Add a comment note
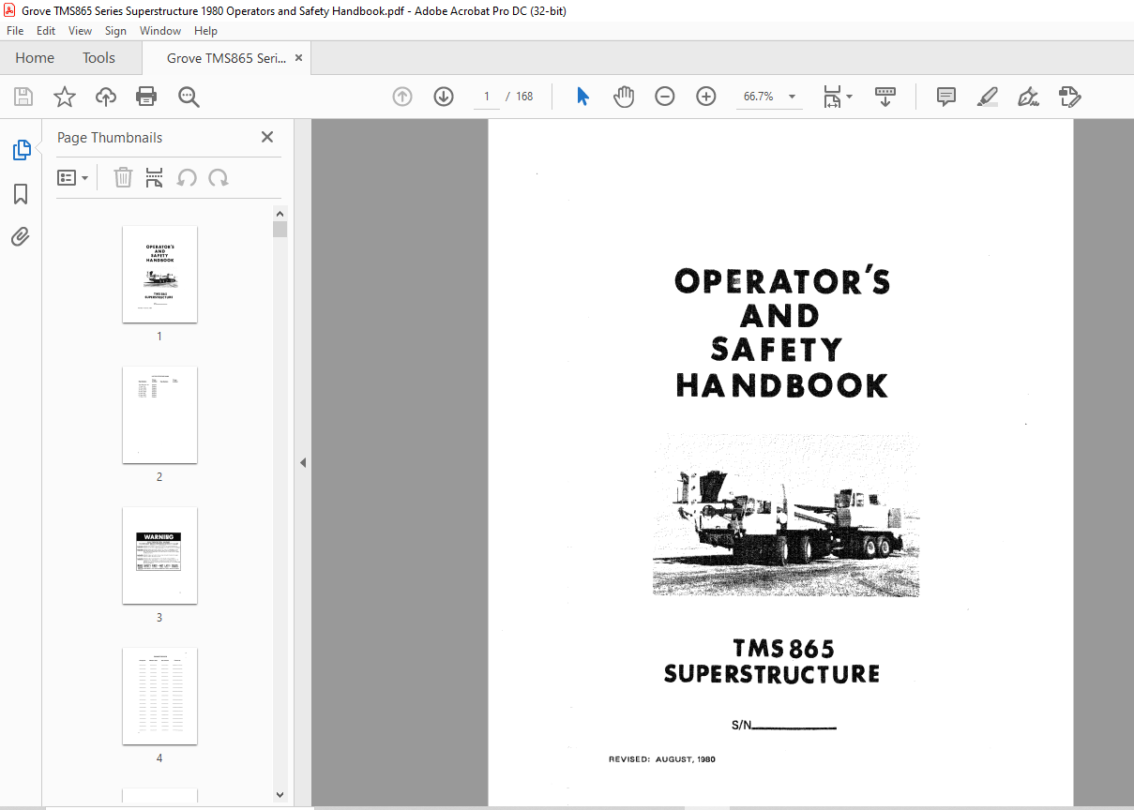 tap(946, 97)
